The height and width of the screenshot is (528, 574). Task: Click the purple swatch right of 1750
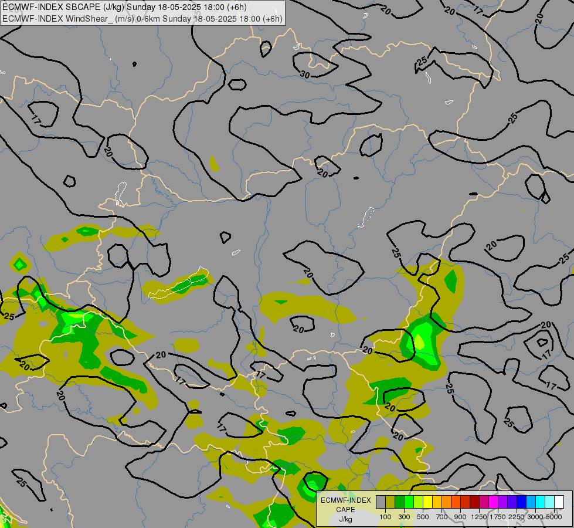coord(502,502)
